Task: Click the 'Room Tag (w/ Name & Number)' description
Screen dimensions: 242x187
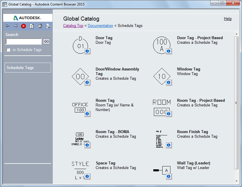Action: [114, 107]
